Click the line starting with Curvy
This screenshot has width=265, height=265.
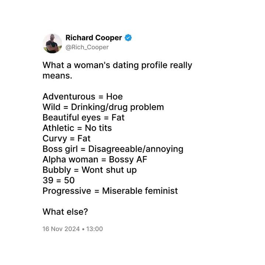pos(66,139)
